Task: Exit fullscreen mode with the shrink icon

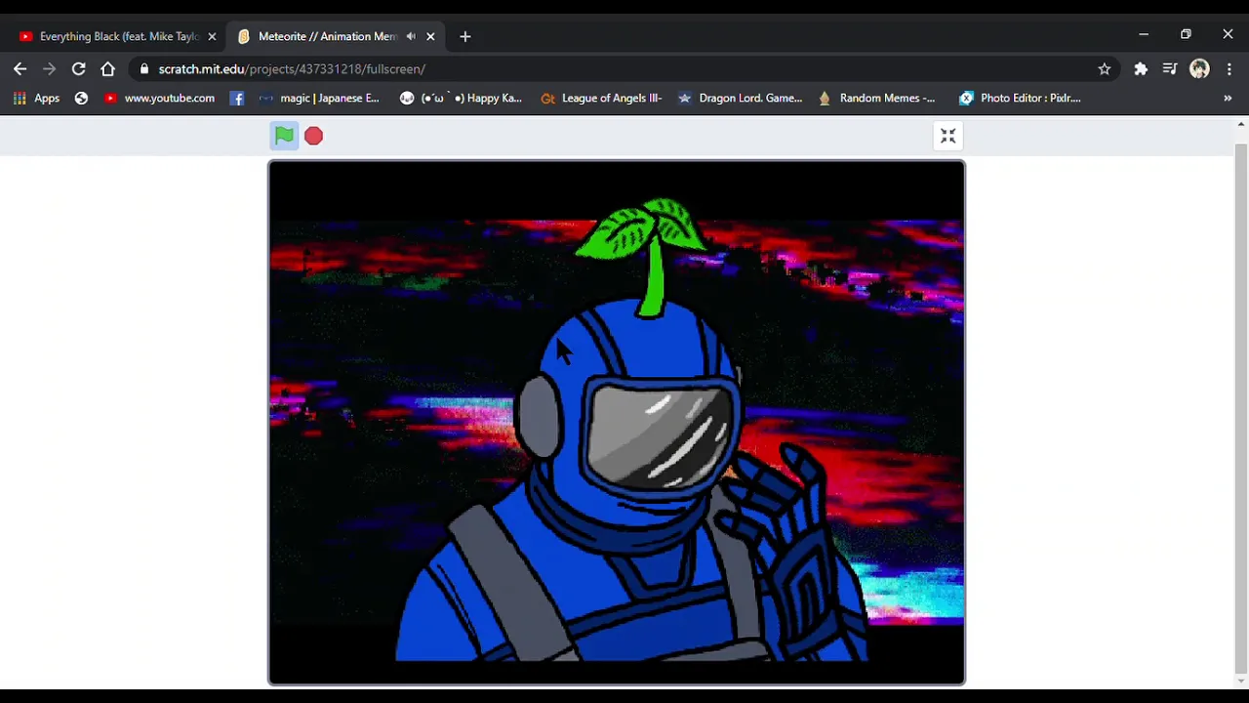Action: (x=947, y=136)
